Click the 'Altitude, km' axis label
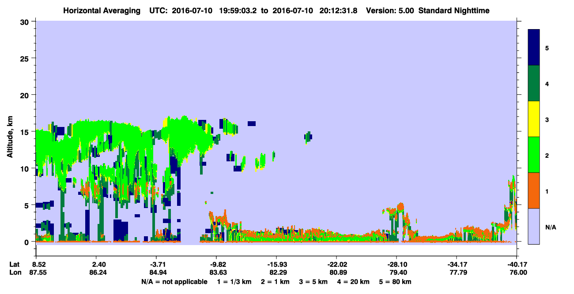 pyautogui.click(x=10, y=137)
